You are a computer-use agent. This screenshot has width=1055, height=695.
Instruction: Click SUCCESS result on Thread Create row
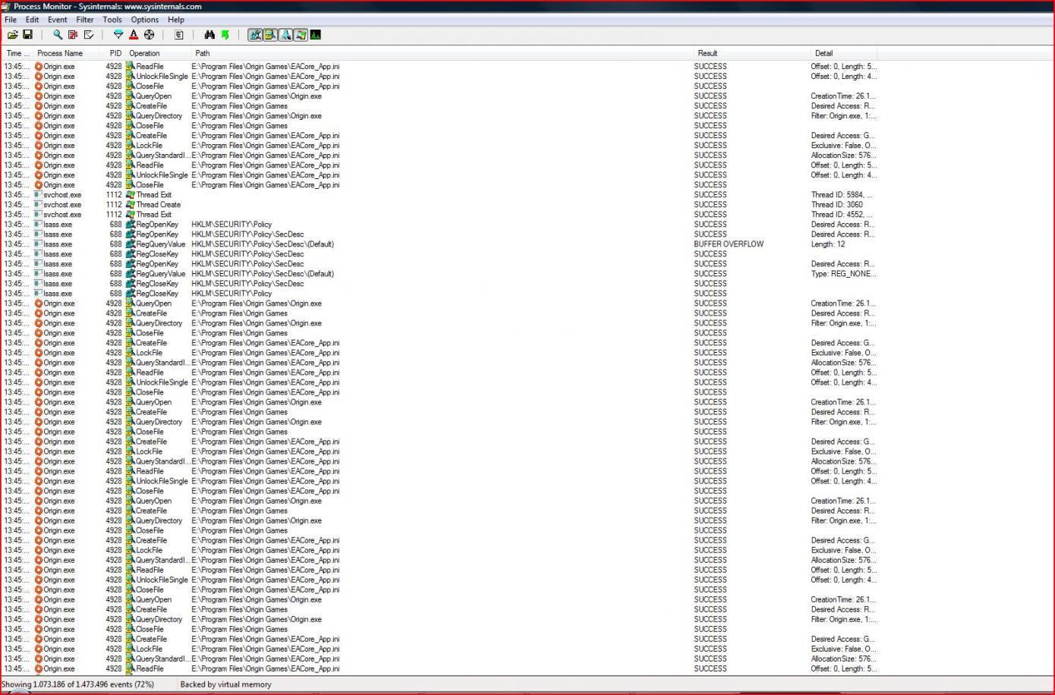pos(710,205)
